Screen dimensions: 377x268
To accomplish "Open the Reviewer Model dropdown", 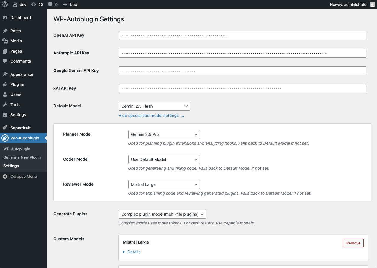I will click(164, 184).
